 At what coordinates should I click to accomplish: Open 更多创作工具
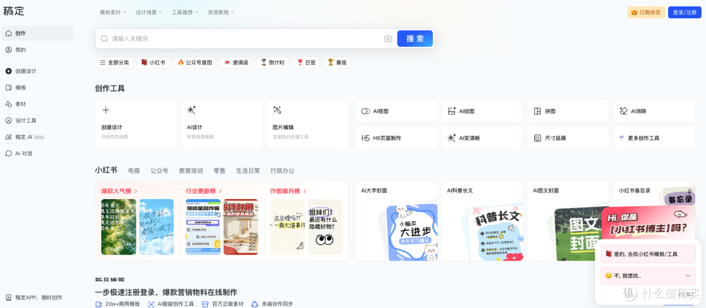point(654,138)
